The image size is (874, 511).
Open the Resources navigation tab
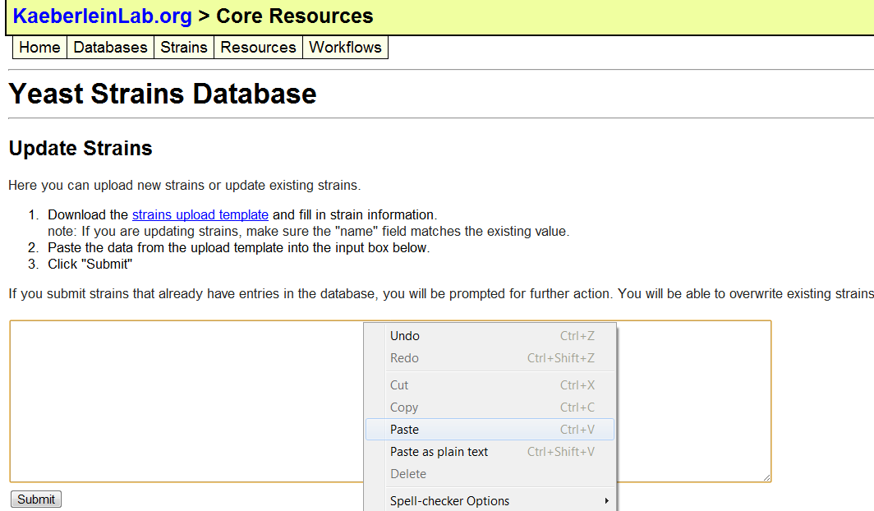(x=258, y=48)
